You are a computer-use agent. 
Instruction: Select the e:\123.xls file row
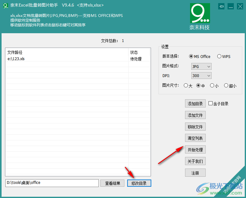pos(78,59)
